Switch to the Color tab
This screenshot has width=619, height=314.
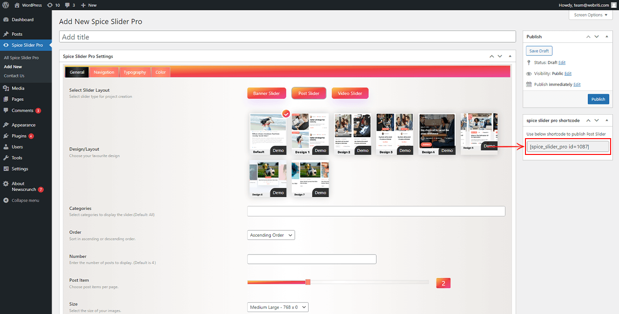(x=161, y=72)
